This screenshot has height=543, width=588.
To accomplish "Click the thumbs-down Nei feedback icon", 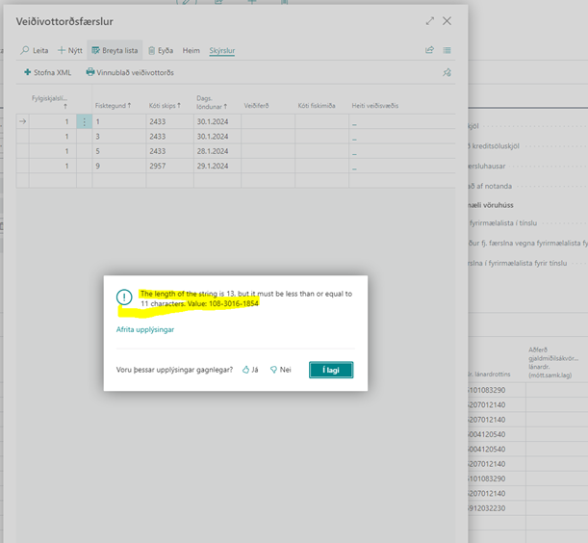I will (x=273, y=370).
